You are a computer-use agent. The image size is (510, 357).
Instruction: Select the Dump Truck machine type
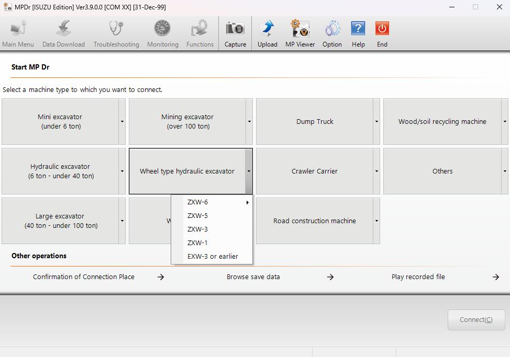(x=315, y=121)
